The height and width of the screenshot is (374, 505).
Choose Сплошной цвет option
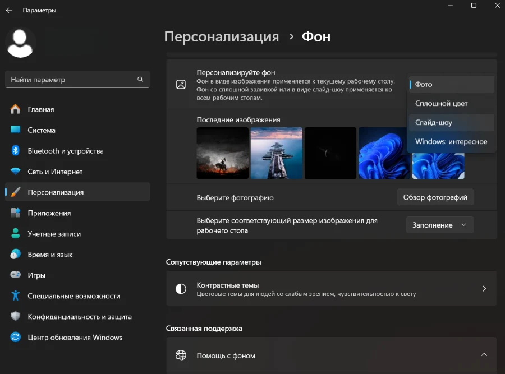tap(451, 104)
